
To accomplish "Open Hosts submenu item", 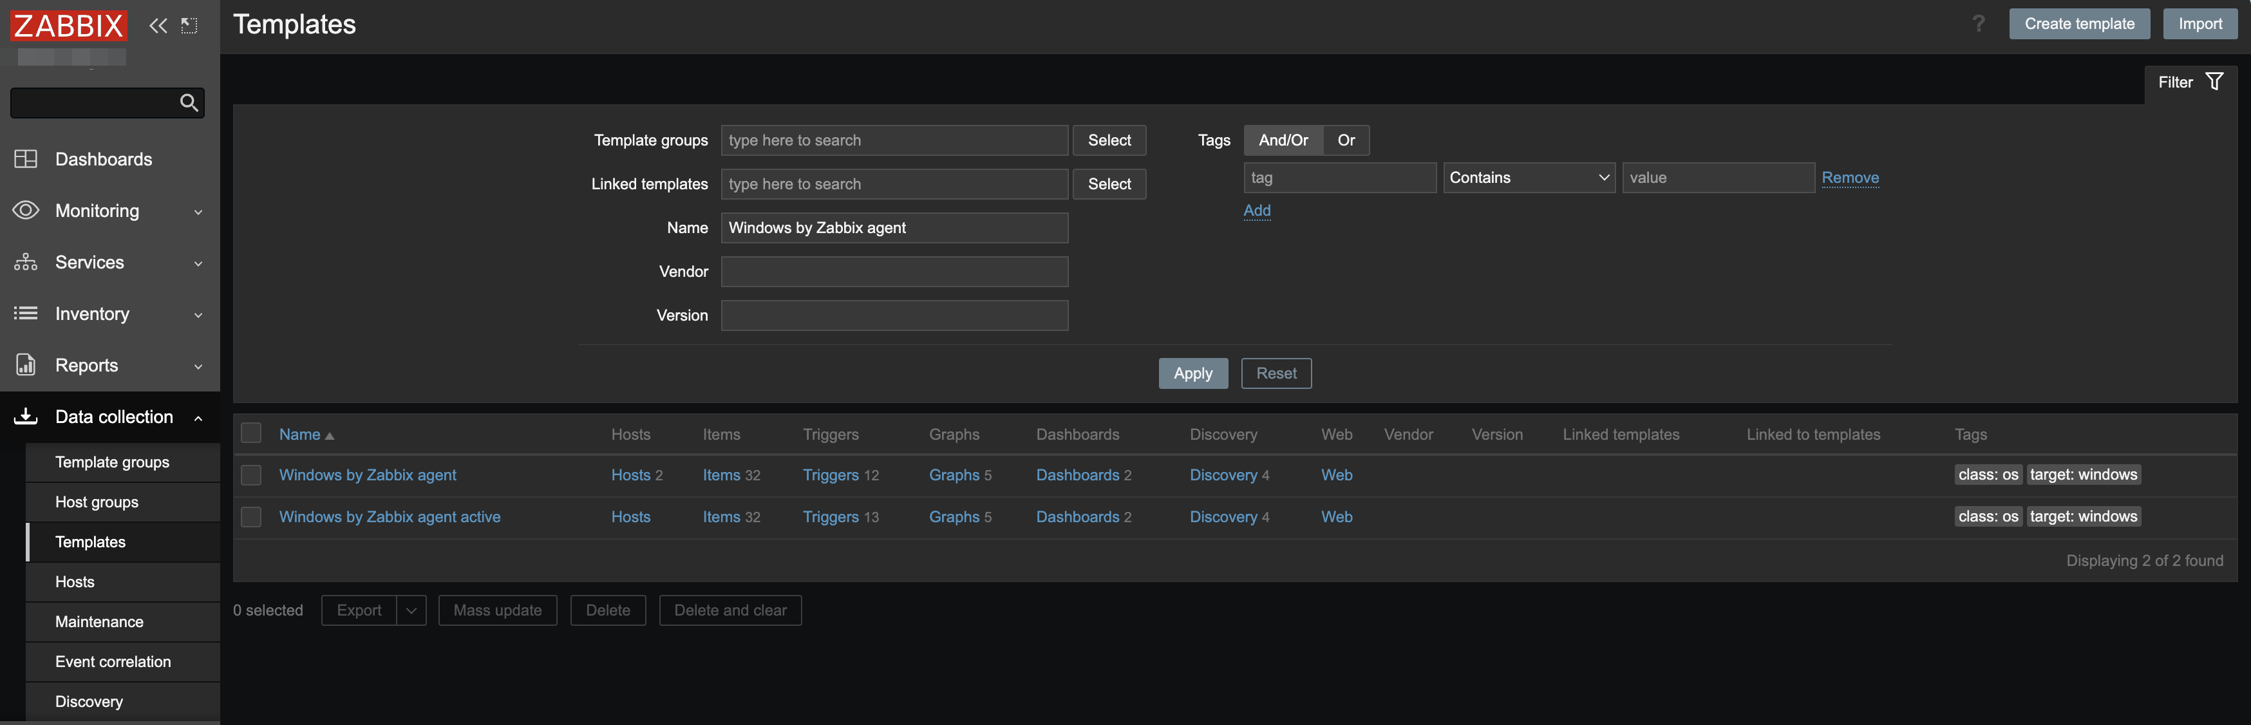I will pos(122,582).
